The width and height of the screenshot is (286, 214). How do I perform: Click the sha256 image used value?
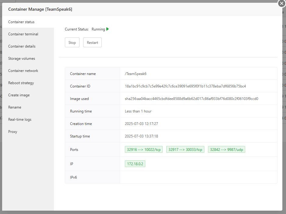tap(192, 98)
